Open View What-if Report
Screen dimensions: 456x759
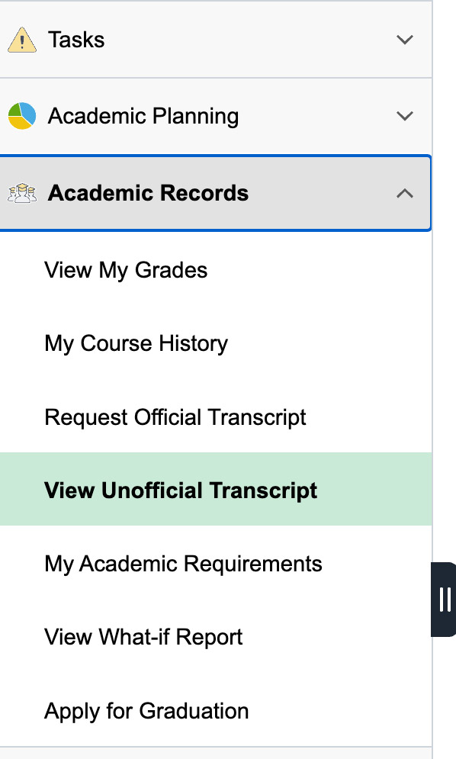point(143,637)
